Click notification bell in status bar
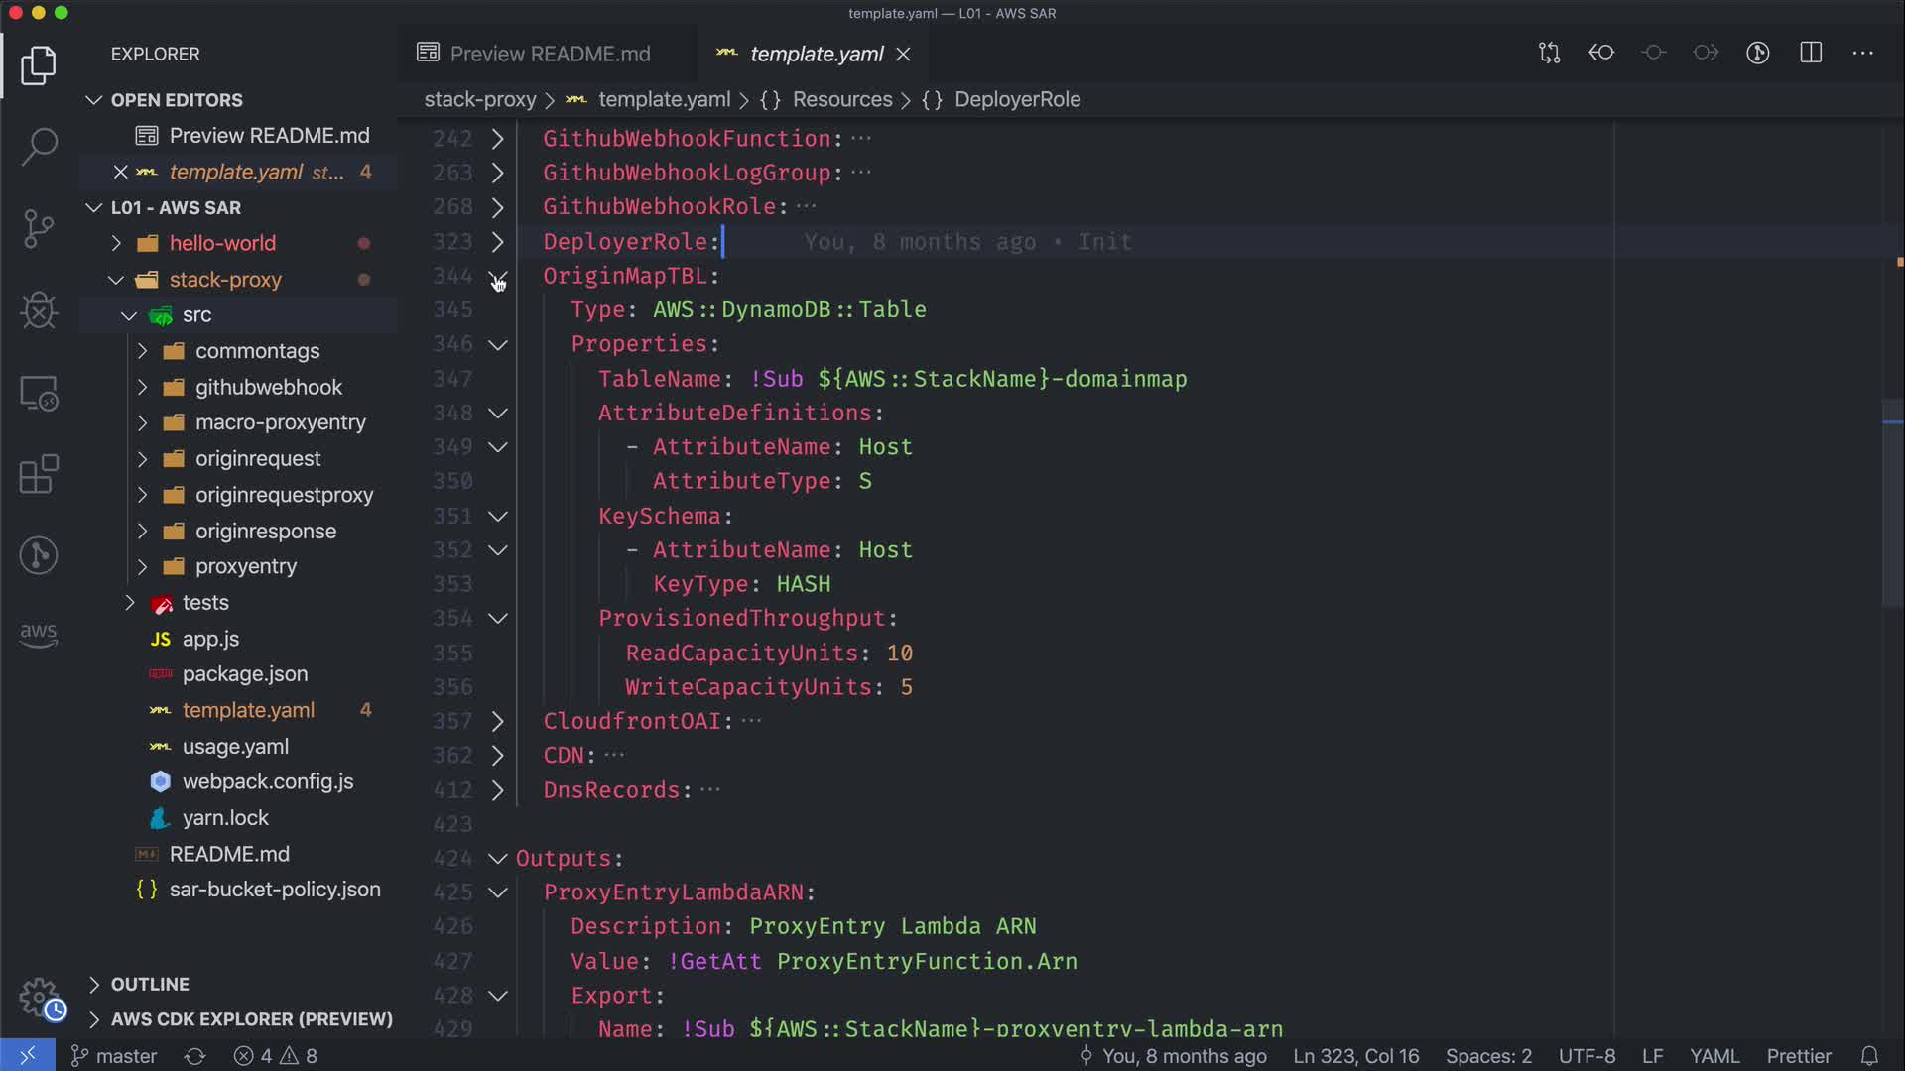The image size is (1905, 1071). pos(1869,1056)
